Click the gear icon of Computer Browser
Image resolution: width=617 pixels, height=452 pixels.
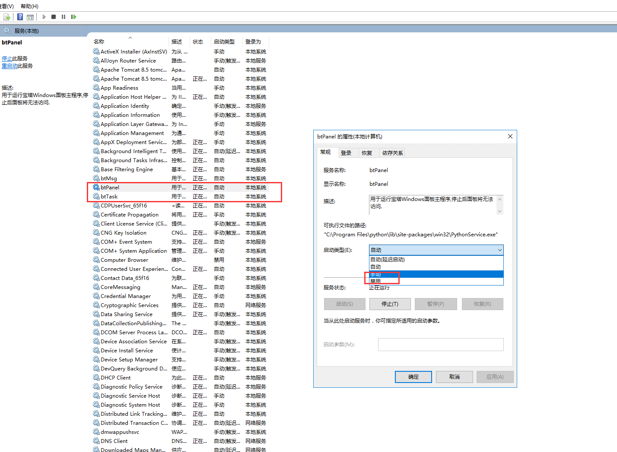tap(96, 260)
